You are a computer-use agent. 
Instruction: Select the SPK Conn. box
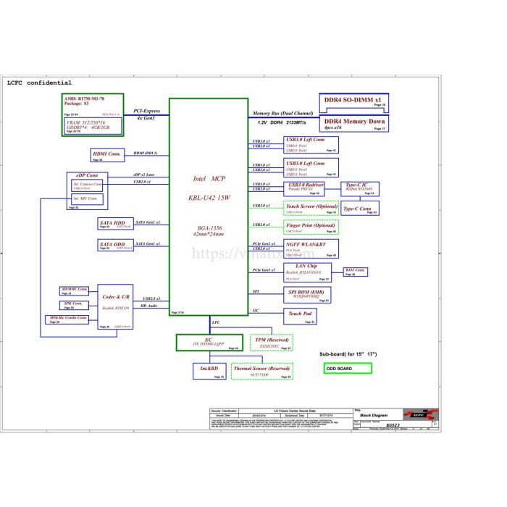point(74,305)
